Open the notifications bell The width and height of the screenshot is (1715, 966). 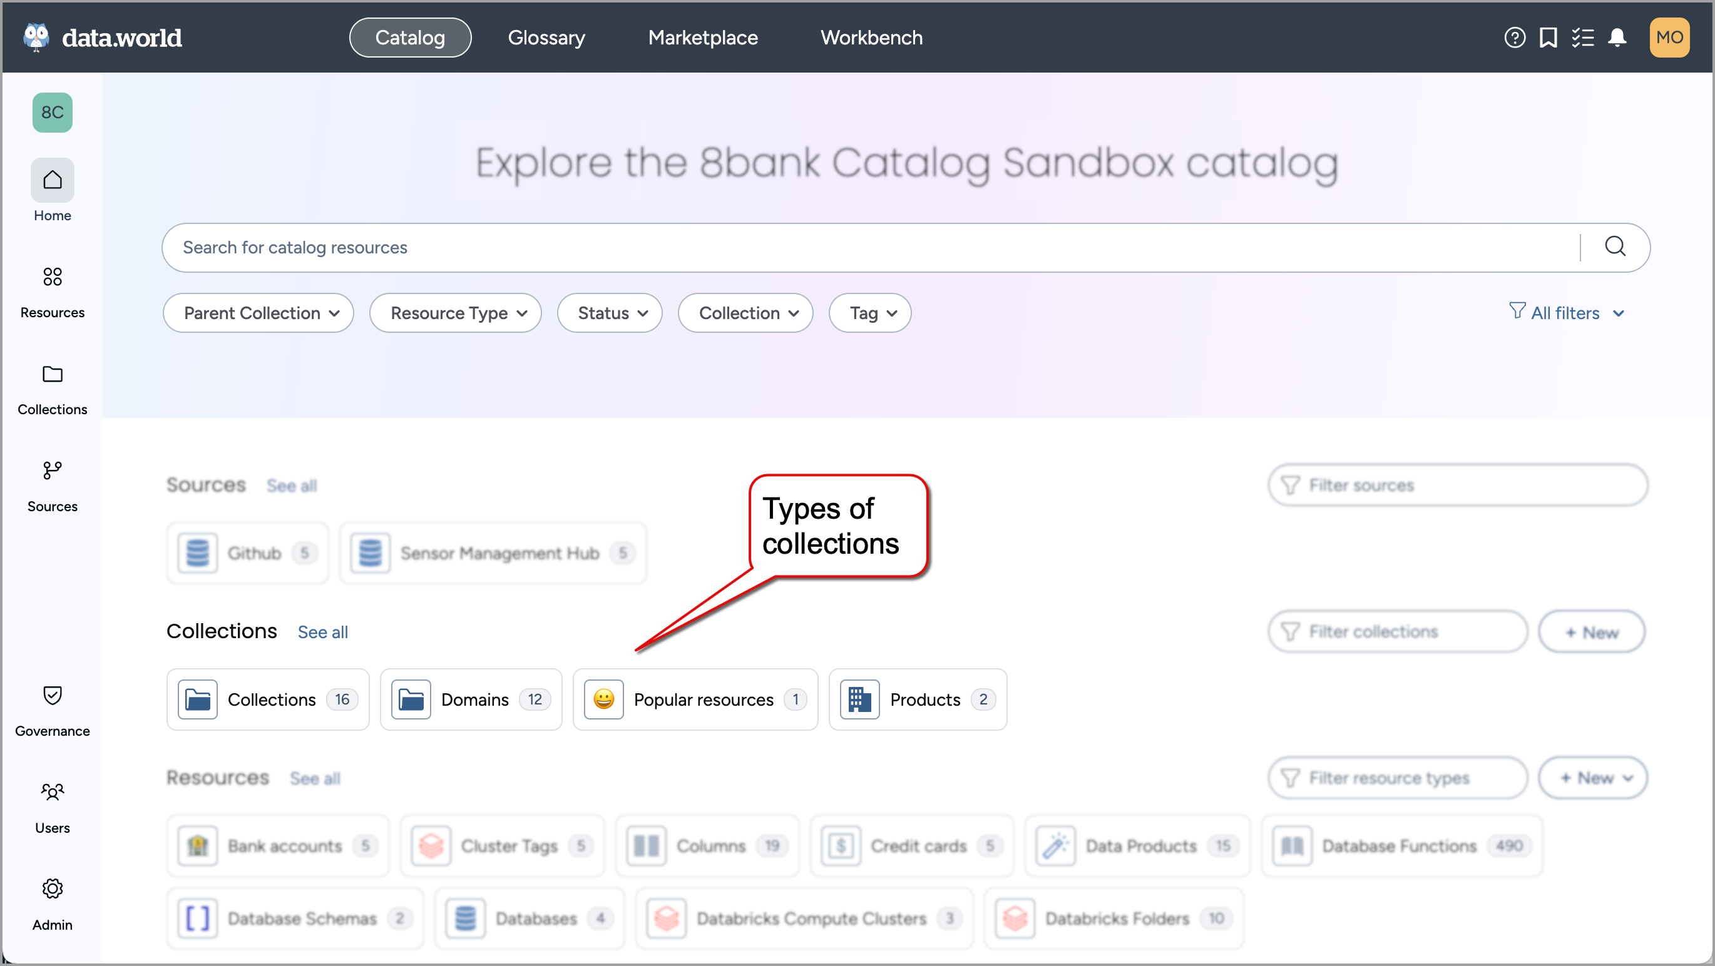click(1617, 38)
